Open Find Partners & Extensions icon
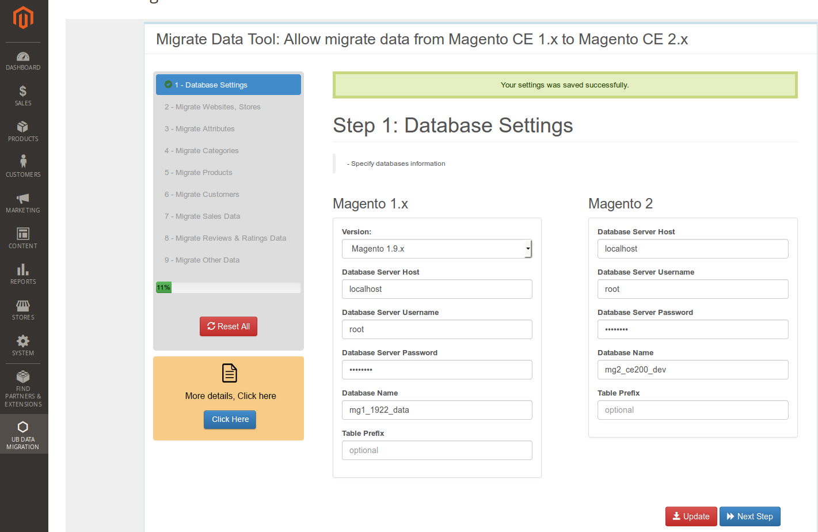 click(23, 377)
